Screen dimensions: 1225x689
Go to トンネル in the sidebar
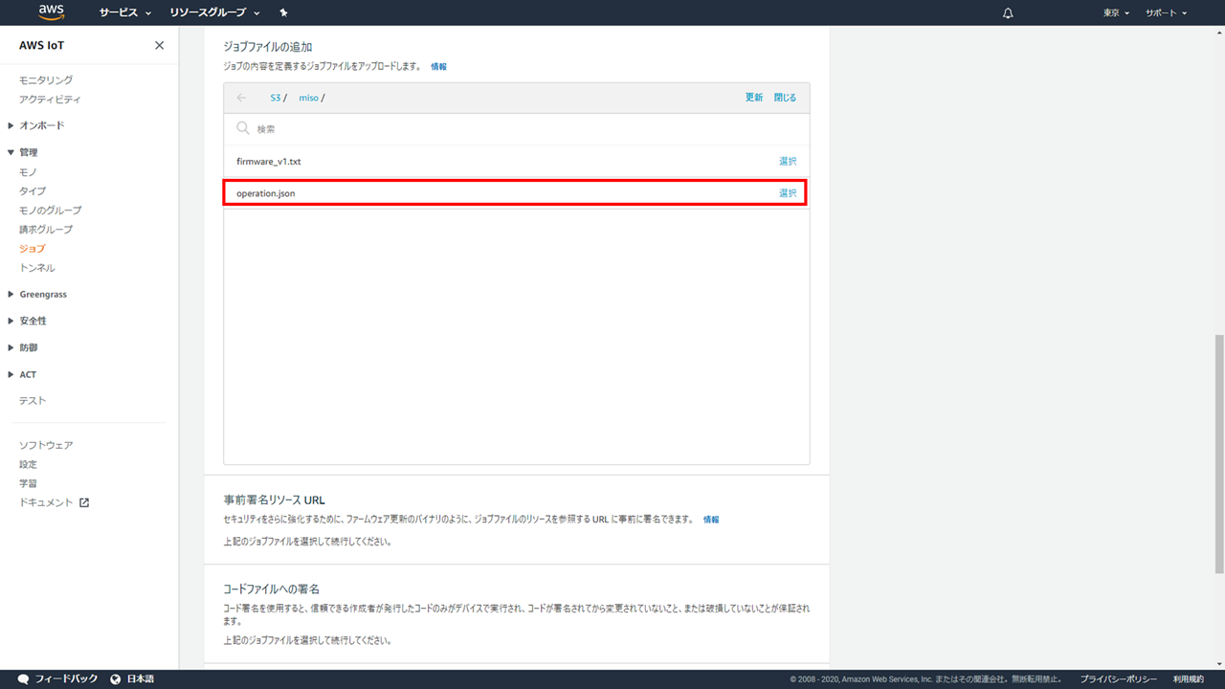(x=36, y=268)
